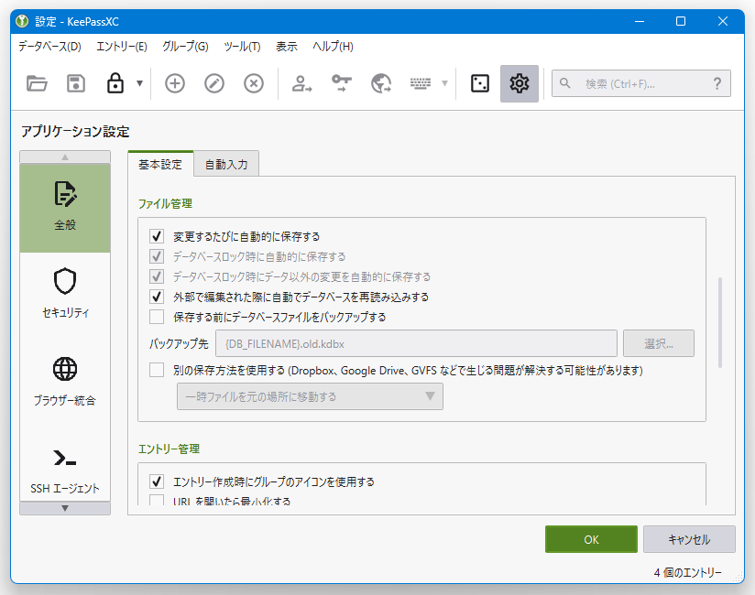Click the save database floppy icon
This screenshot has width=755, height=595.
(x=76, y=83)
